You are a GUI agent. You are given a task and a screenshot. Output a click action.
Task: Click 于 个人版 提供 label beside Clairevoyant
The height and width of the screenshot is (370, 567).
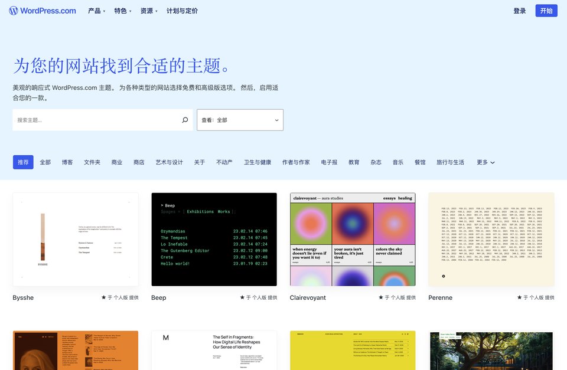[x=400, y=297]
